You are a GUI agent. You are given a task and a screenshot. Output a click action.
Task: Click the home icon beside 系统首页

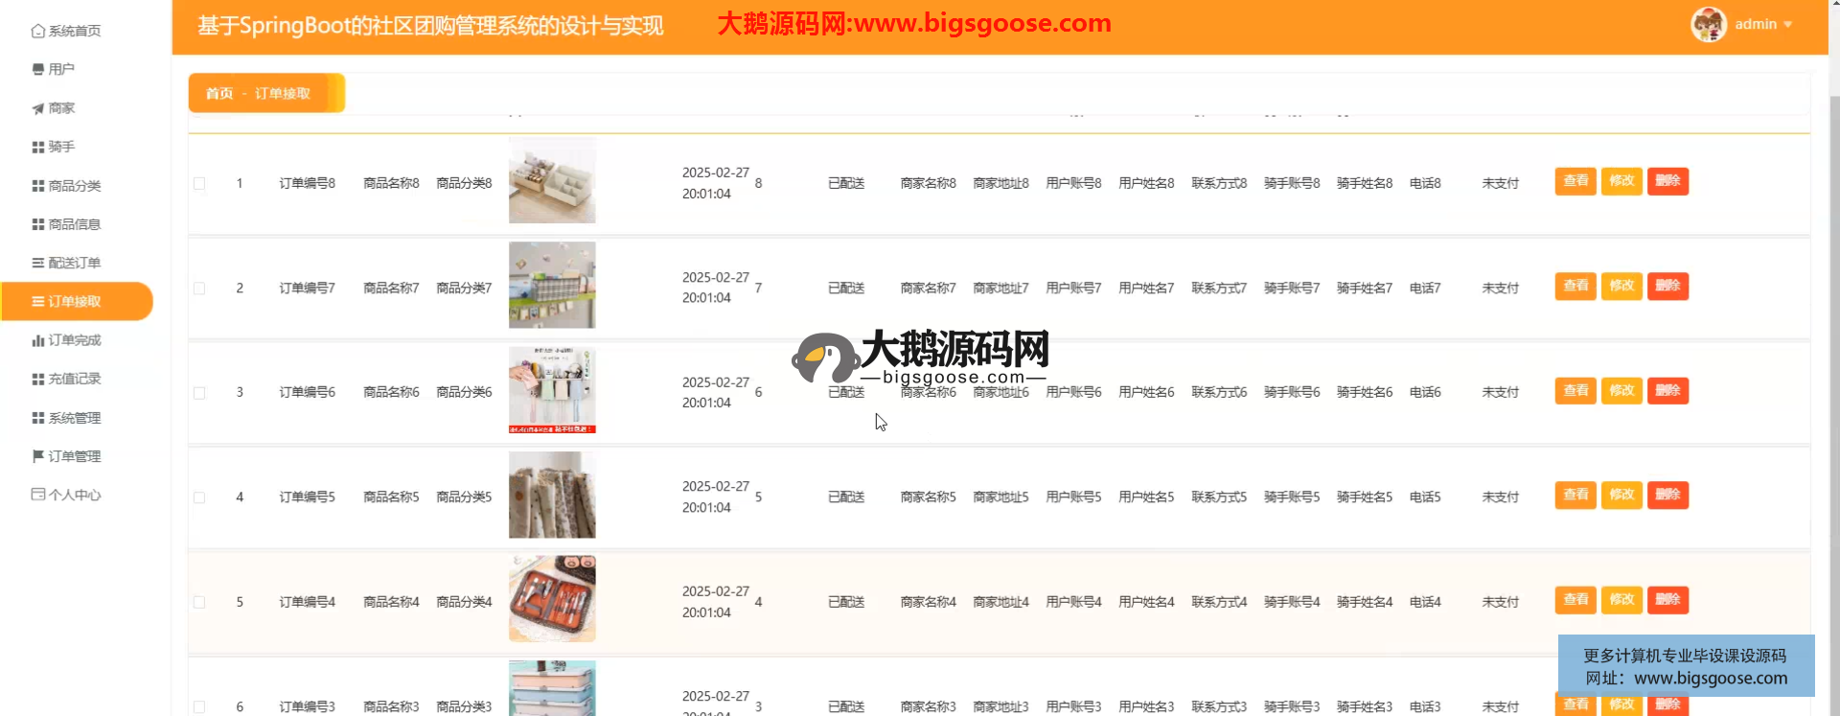point(37,32)
